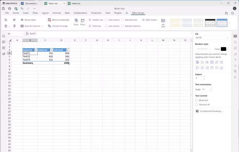Enable the Shrink to fit checkbox

coord(196,105)
